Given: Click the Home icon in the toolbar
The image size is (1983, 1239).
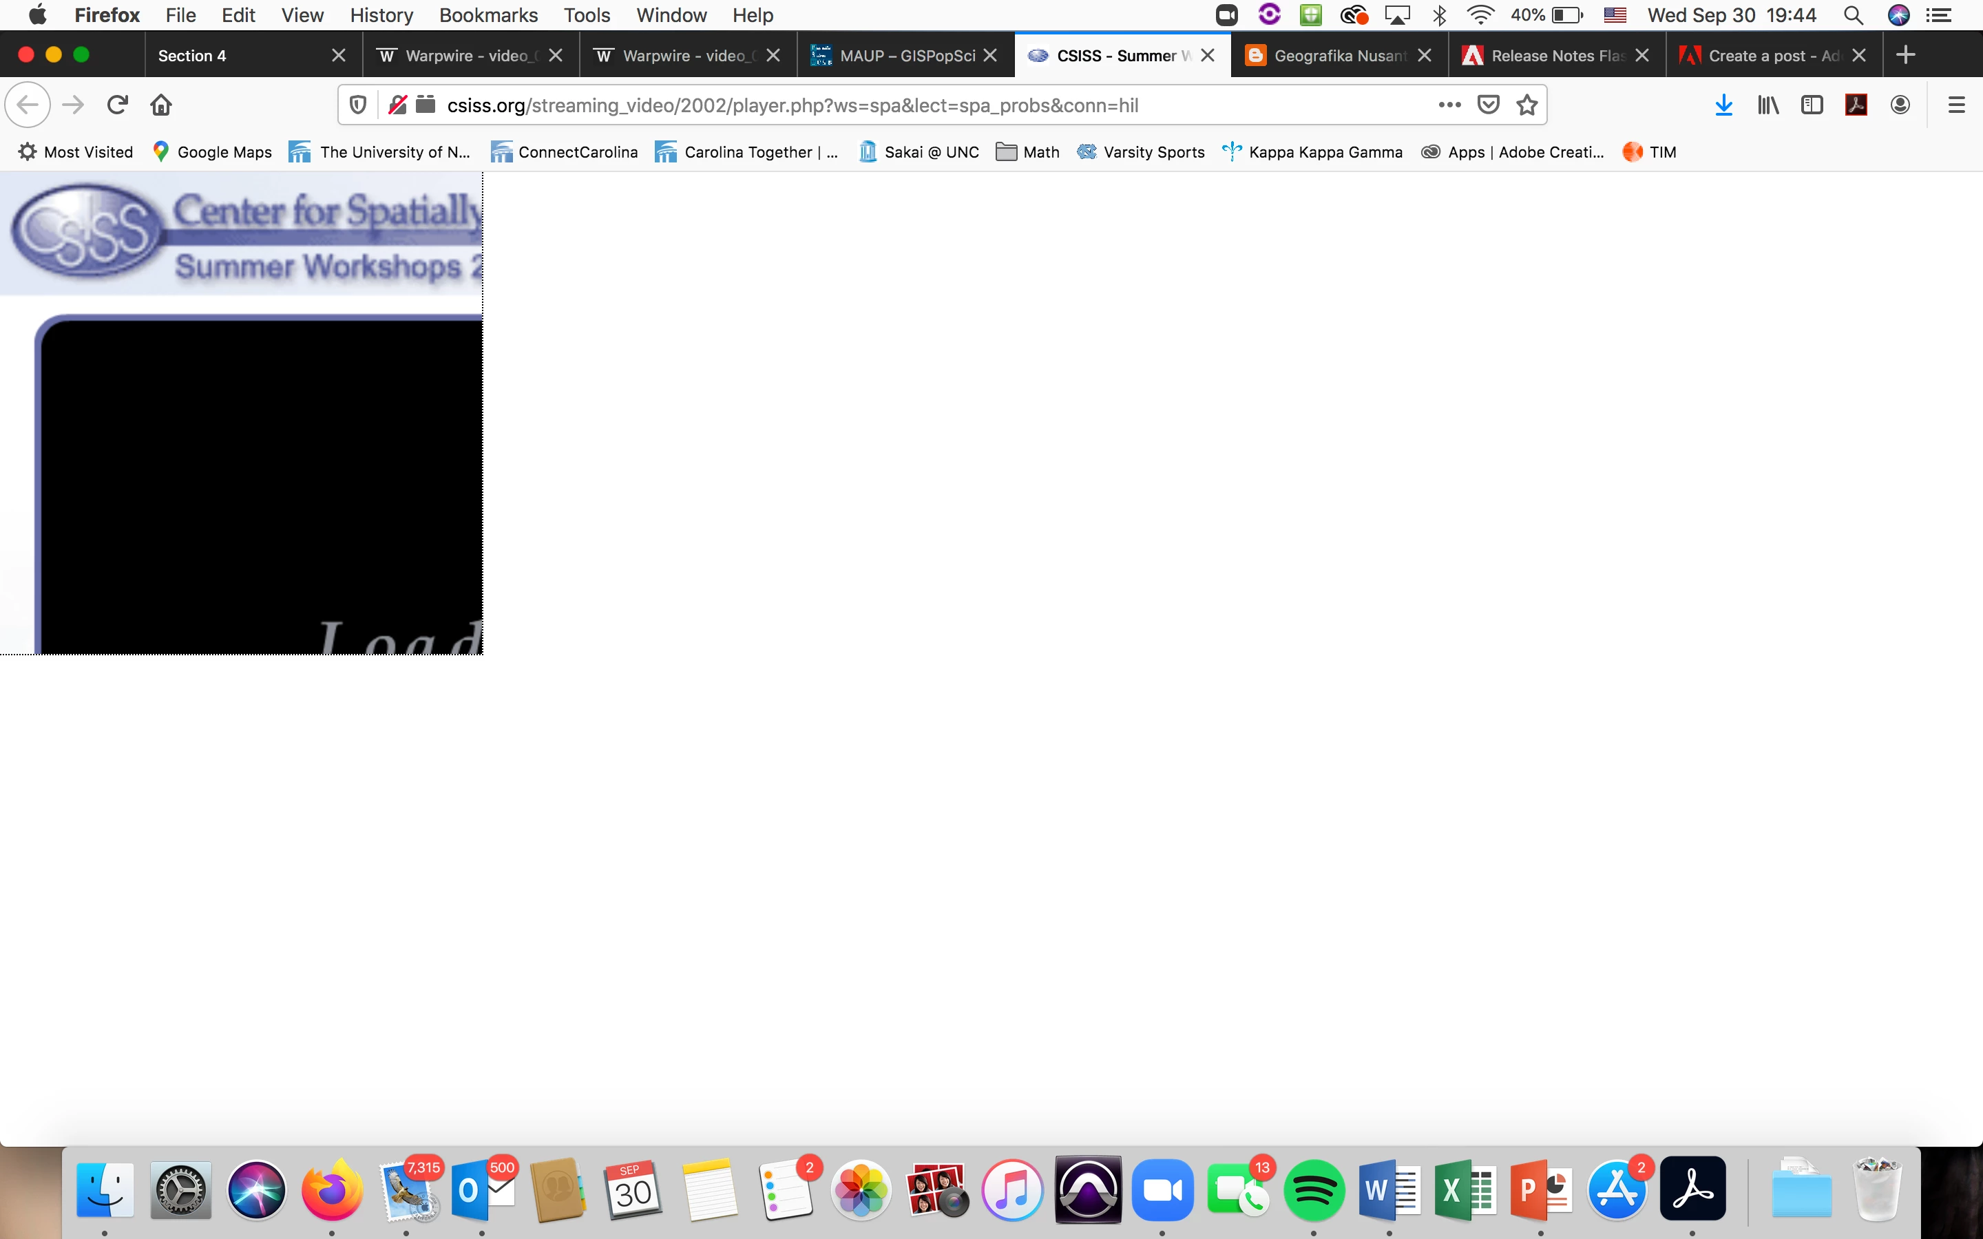Looking at the screenshot, I should (161, 105).
